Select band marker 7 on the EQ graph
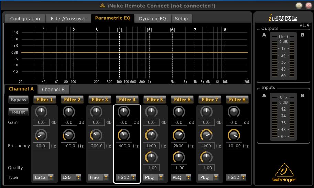Screen dimensions: 314x188 tap(195, 30)
